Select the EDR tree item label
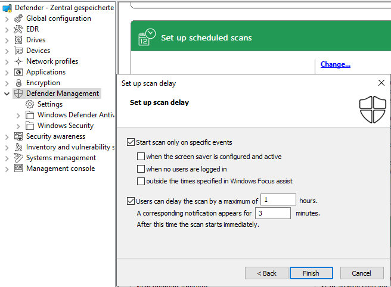 coord(33,29)
